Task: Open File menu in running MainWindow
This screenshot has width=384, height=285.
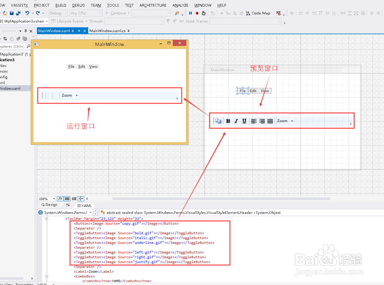Action: click(x=71, y=67)
